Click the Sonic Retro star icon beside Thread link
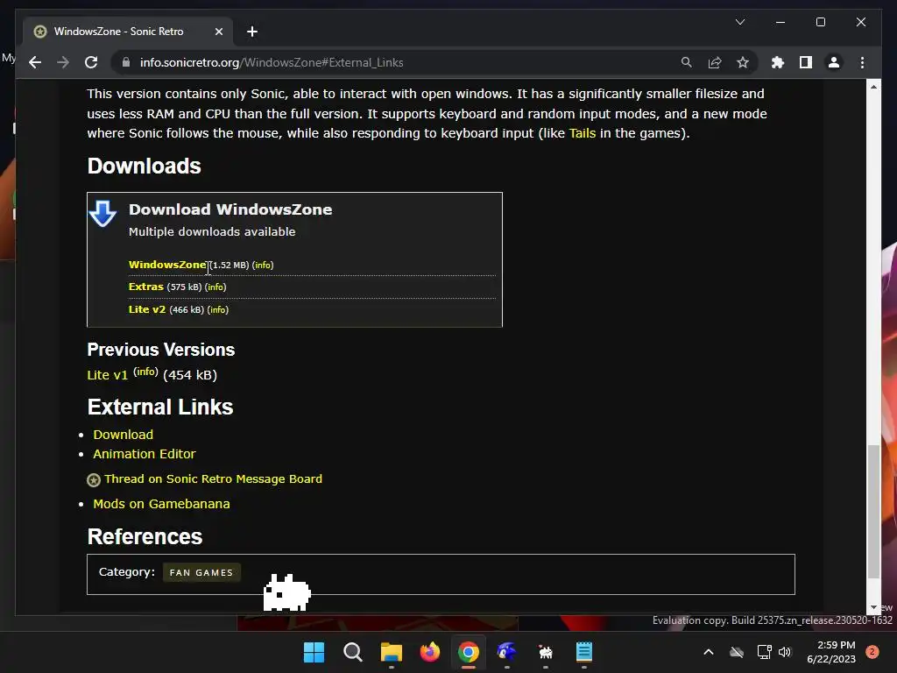Viewport: 897px width, 673px height. click(x=94, y=480)
